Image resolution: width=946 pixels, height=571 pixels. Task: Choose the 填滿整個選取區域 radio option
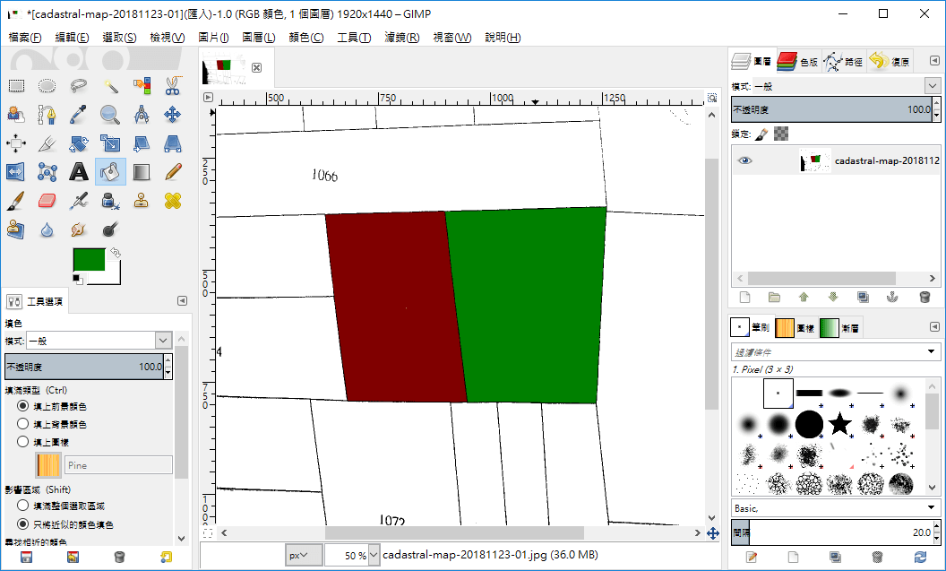23,506
